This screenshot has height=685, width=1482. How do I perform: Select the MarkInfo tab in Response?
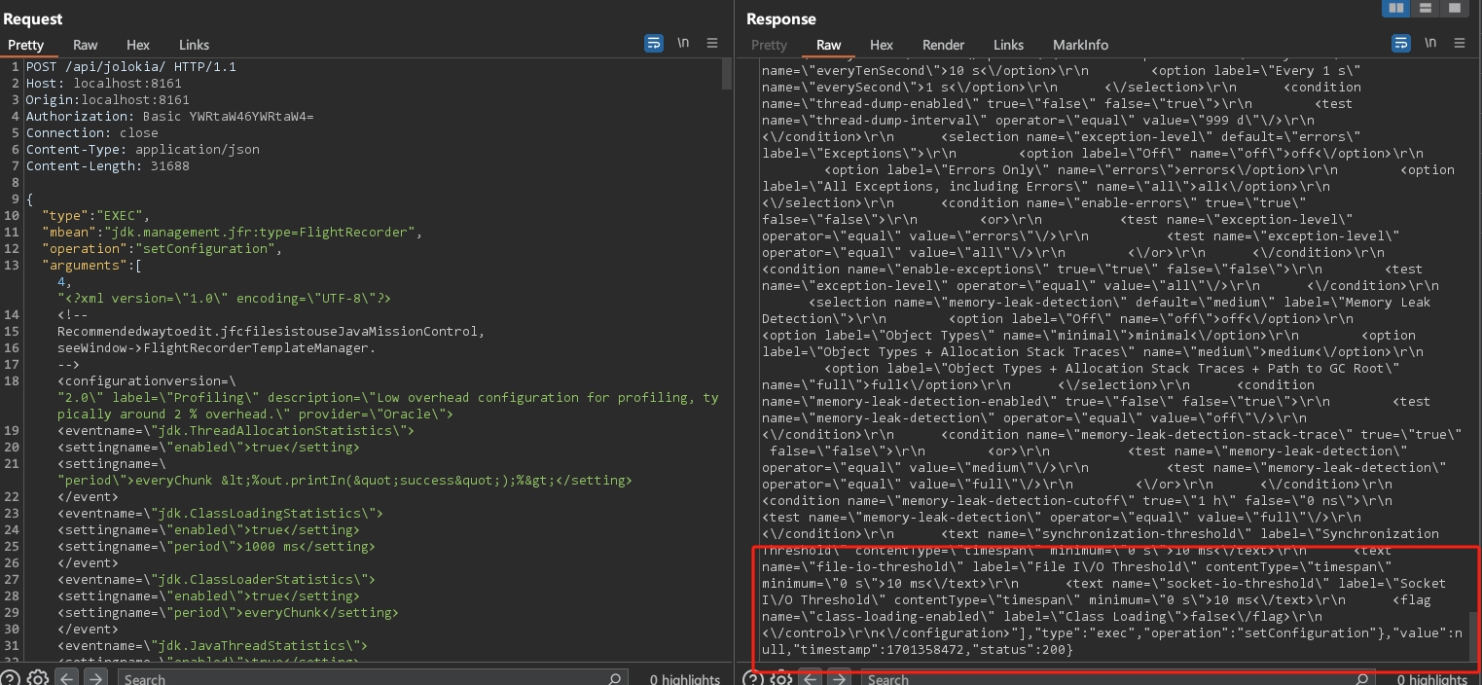tap(1080, 45)
